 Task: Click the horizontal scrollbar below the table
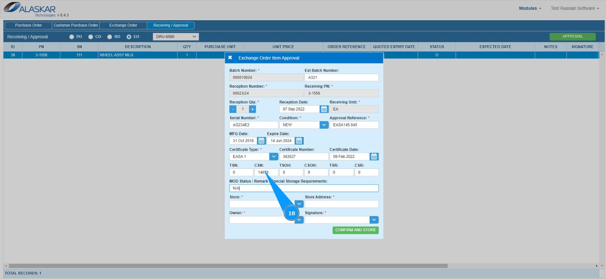(x=228, y=266)
